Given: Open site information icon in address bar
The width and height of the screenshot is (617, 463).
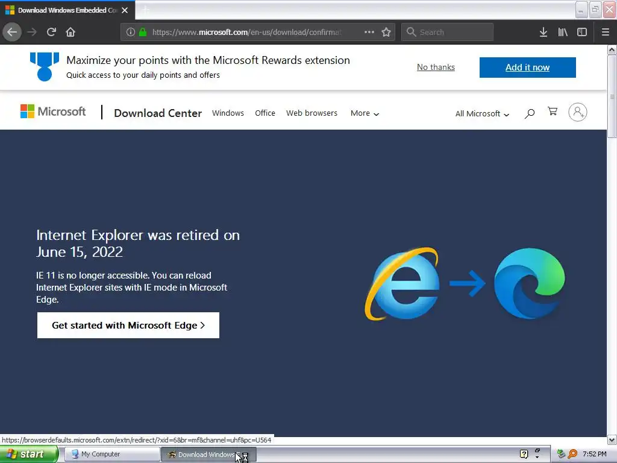Looking at the screenshot, I should (x=131, y=32).
